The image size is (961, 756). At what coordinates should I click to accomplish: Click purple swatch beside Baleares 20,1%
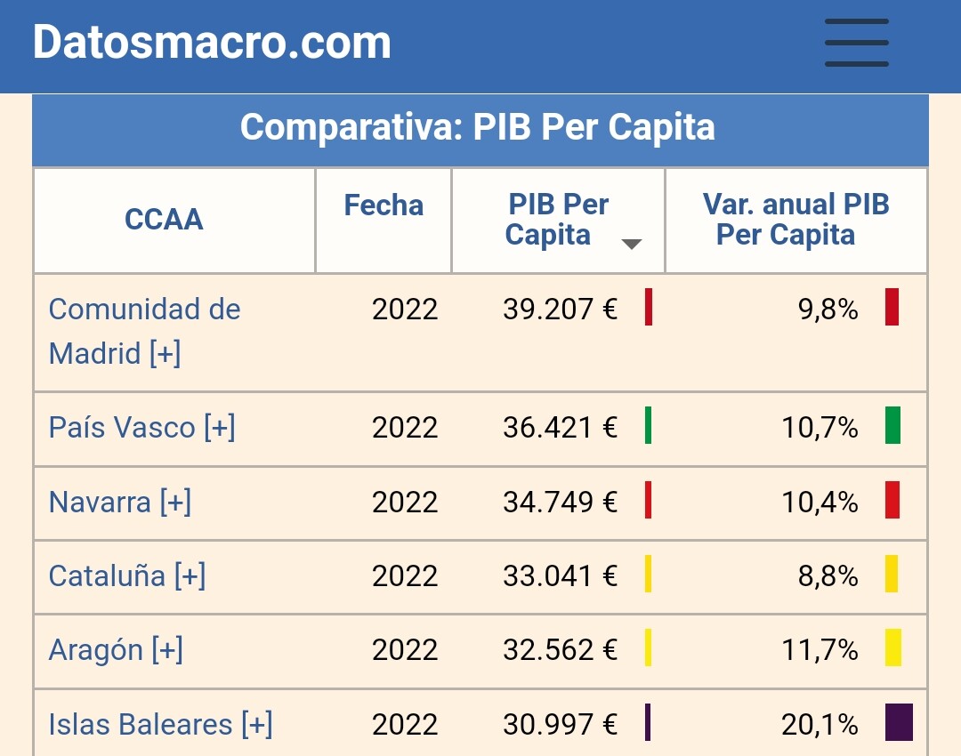click(x=899, y=722)
